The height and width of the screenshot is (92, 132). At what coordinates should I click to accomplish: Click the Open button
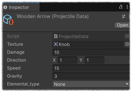click(x=122, y=25)
